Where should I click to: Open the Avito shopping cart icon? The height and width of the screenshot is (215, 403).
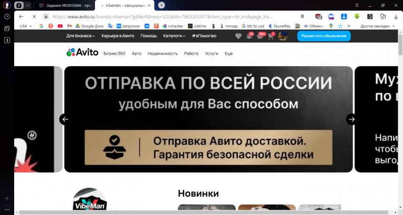(271, 36)
